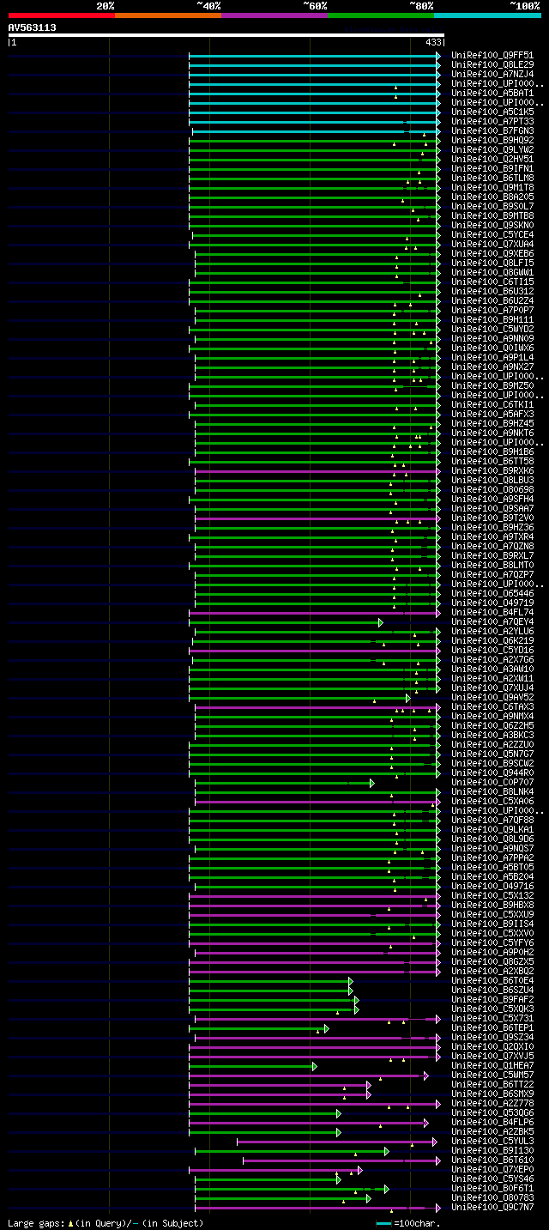Screen dimensions: 549x1230
Task: Open hit UniRef100_A5BAT1
Action: click(x=492, y=93)
